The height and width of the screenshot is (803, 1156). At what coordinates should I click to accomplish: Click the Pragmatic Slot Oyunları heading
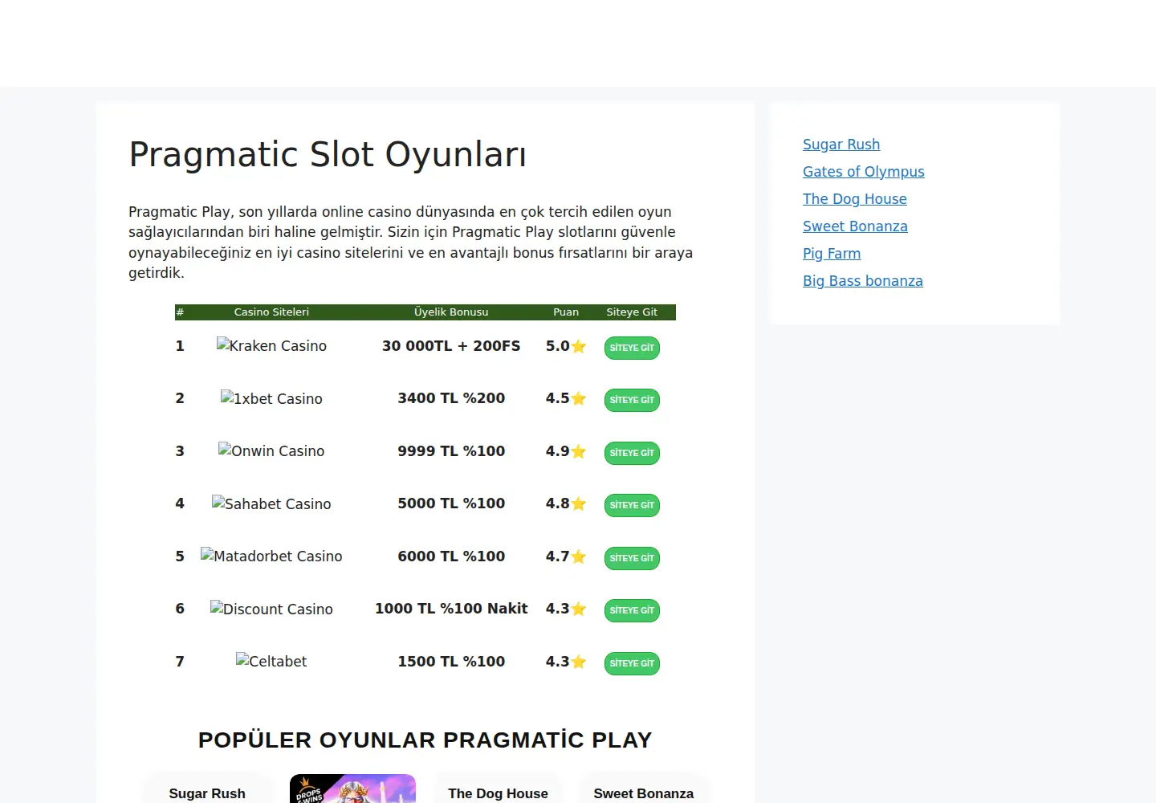tap(328, 155)
